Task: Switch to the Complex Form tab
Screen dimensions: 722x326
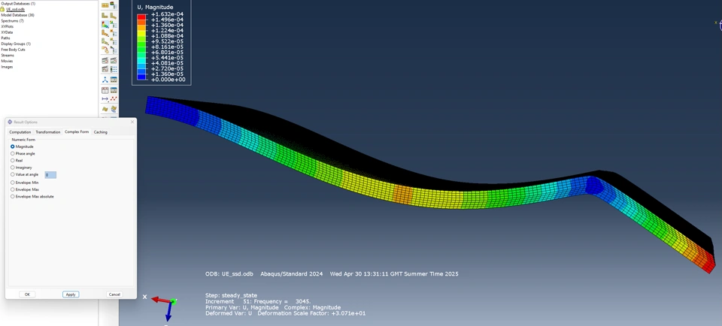Action: (x=77, y=131)
